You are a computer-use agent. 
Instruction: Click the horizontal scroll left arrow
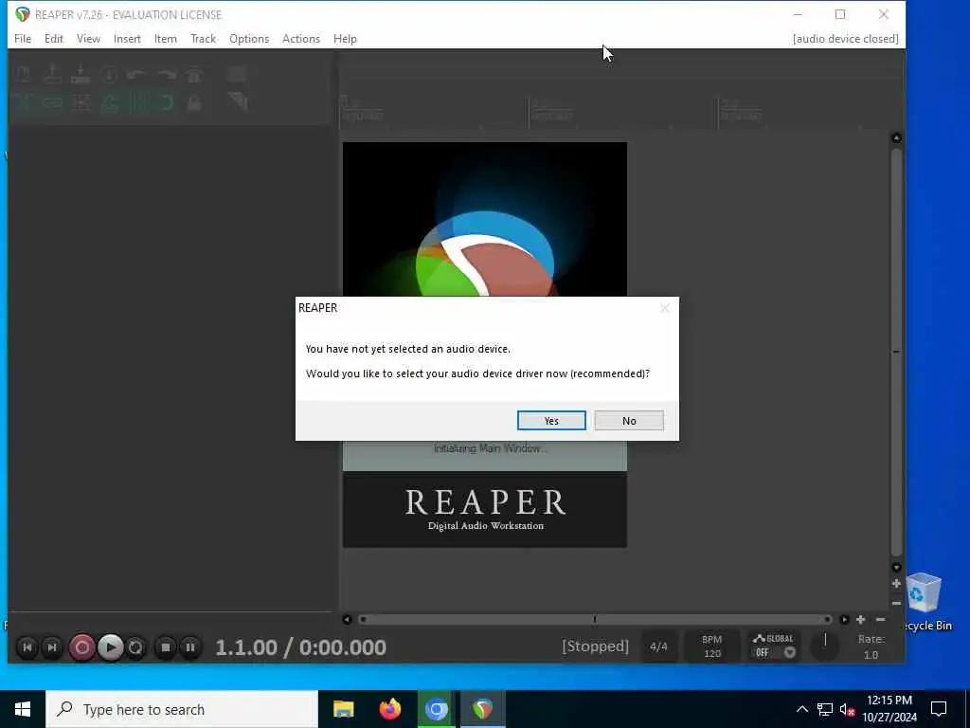point(347,620)
